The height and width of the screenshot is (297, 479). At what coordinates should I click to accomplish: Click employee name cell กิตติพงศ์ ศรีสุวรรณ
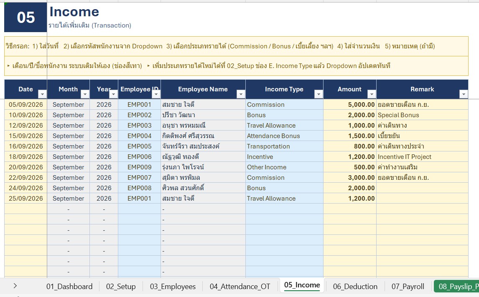(x=203, y=136)
